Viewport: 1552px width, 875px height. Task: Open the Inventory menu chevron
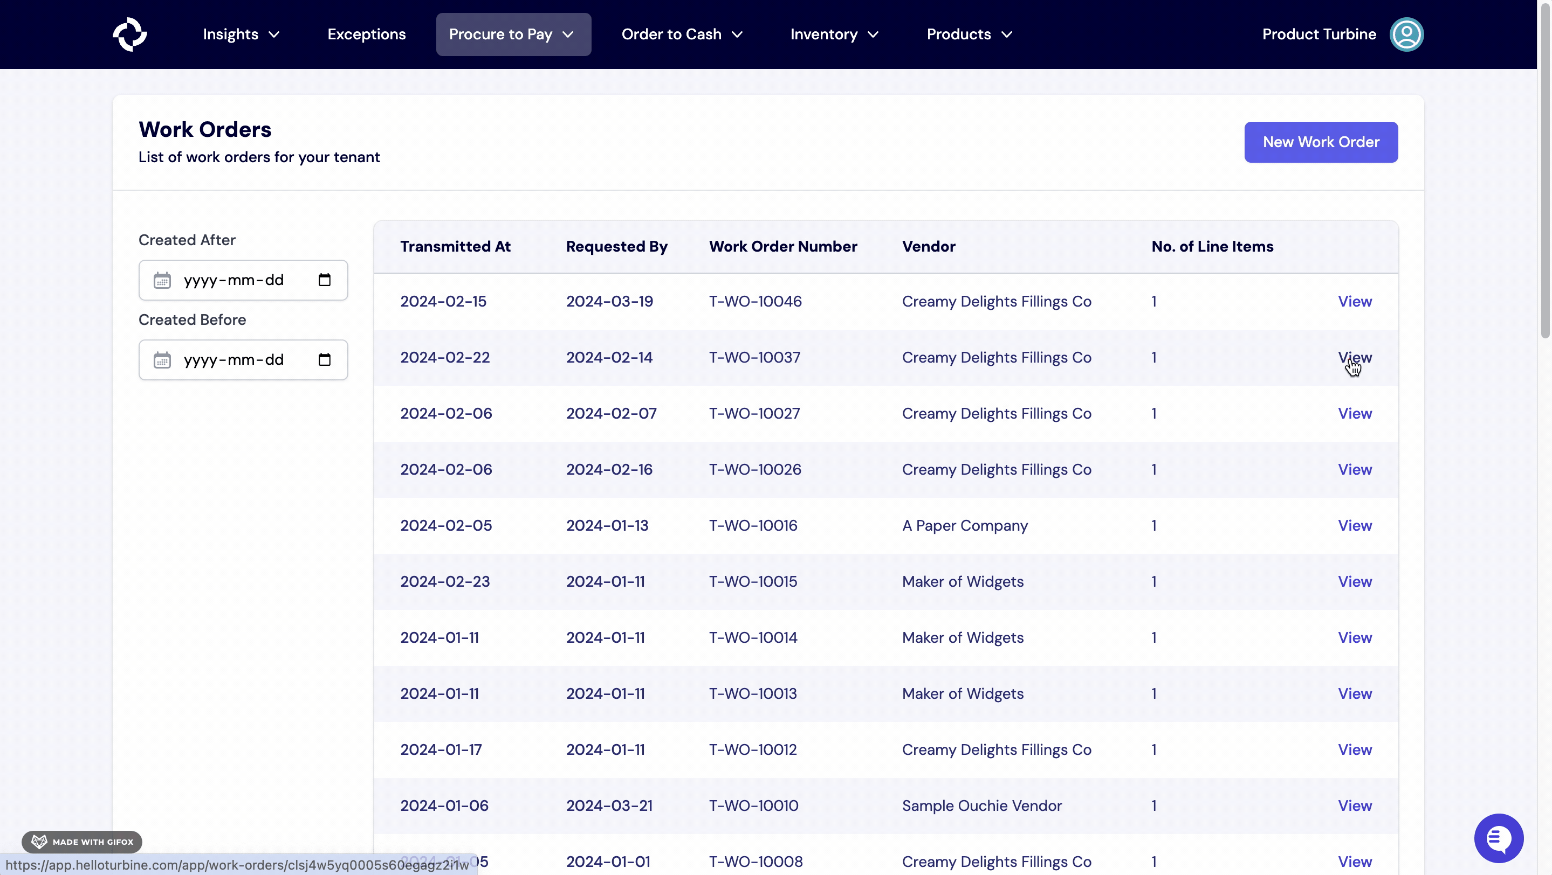pos(873,35)
